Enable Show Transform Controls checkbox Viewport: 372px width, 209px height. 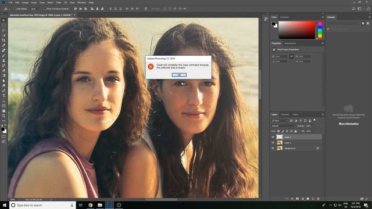[x=45, y=9]
